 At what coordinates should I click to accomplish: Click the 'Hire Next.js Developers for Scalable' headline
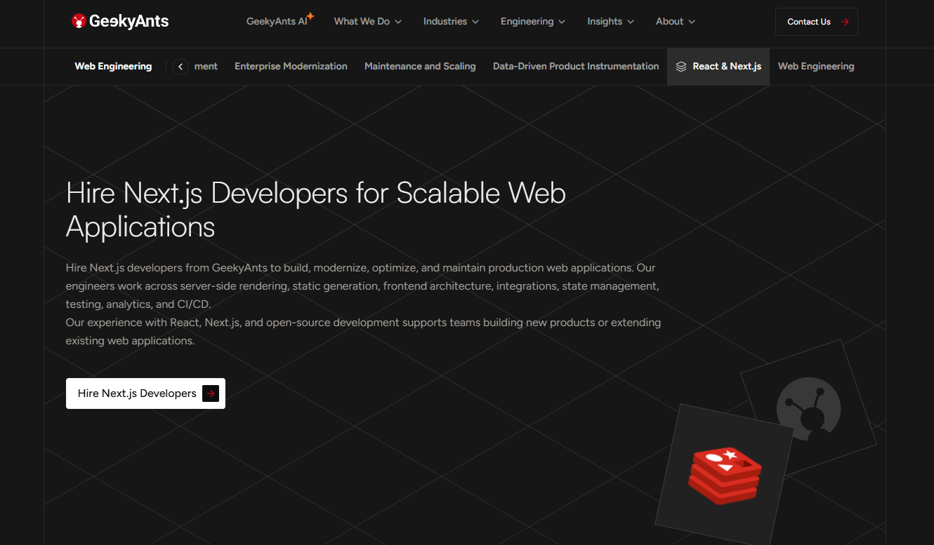pos(316,210)
